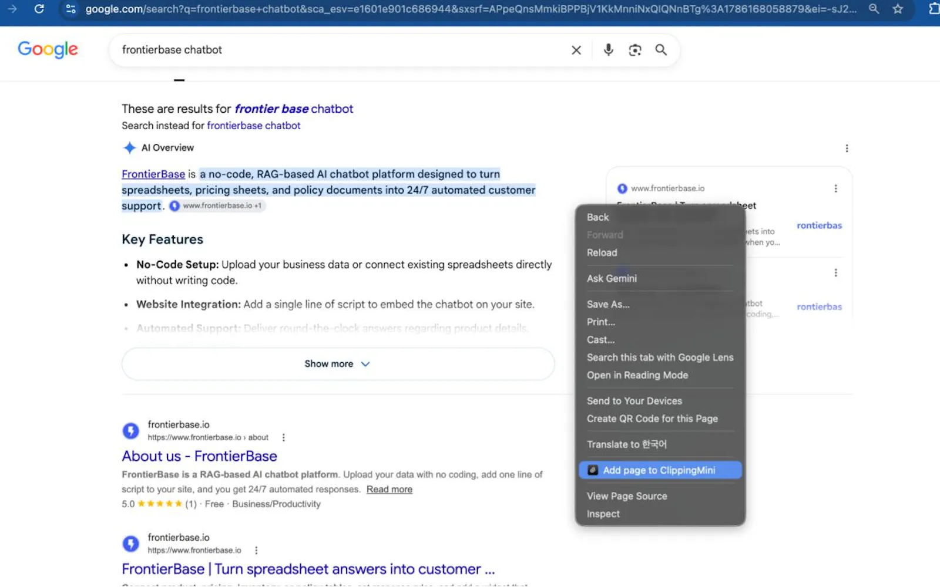
Task: Go to Google home via the logo
Action: click(48, 49)
